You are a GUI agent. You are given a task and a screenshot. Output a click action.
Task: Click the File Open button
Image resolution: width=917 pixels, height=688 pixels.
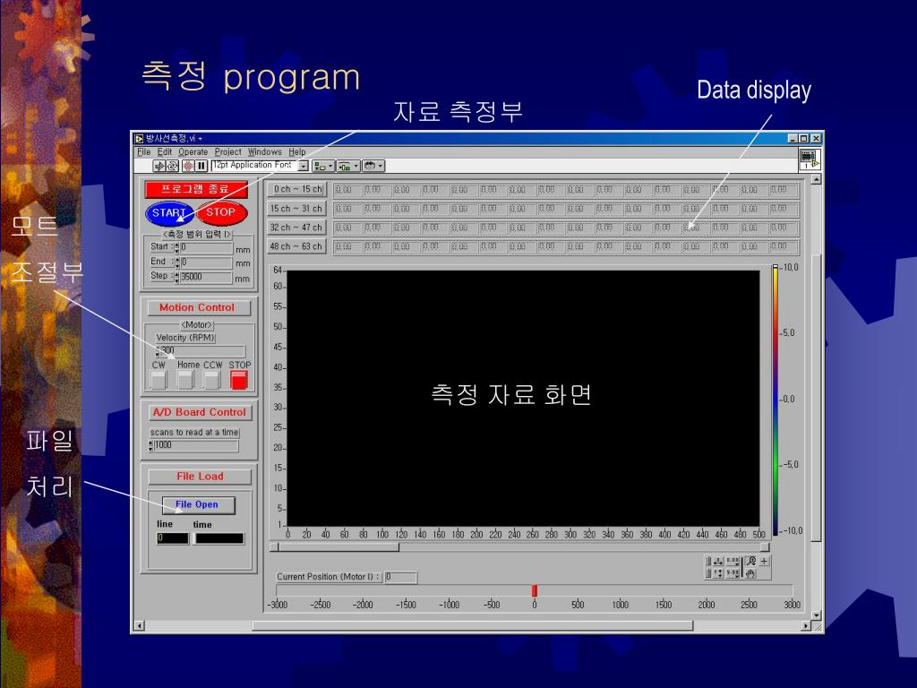(198, 505)
